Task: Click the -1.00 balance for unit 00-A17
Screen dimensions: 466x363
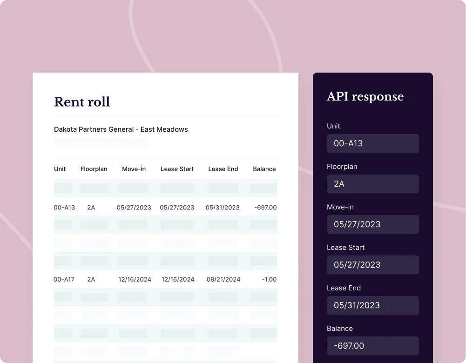Action: pos(268,279)
